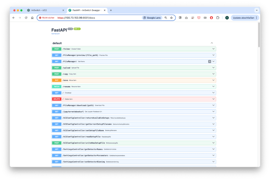
Task: Open /UC2ConfigController/setSetupFileName endpoint
Action: pos(134,130)
